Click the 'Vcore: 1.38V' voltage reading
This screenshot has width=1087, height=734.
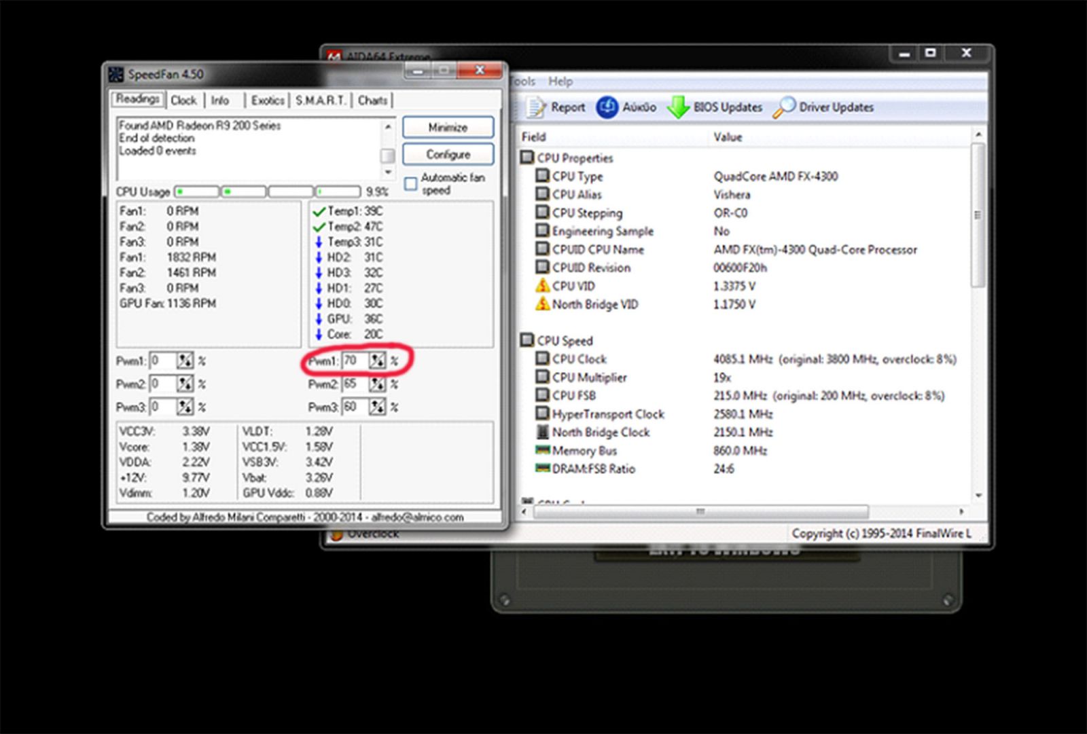[164, 447]
